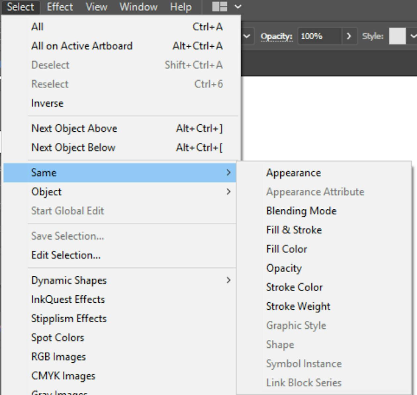417x395 pixels.
Task: Click Next Object Above menu entry
Action: click(x=74, y=128)
